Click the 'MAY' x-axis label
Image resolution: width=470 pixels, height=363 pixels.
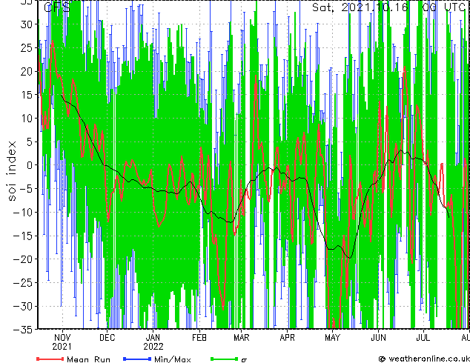coord(332,338)
